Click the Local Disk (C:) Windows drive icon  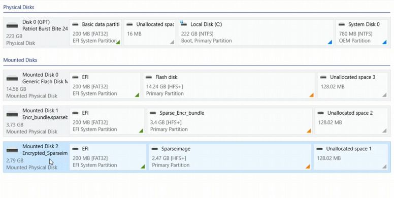pos(184,24)
